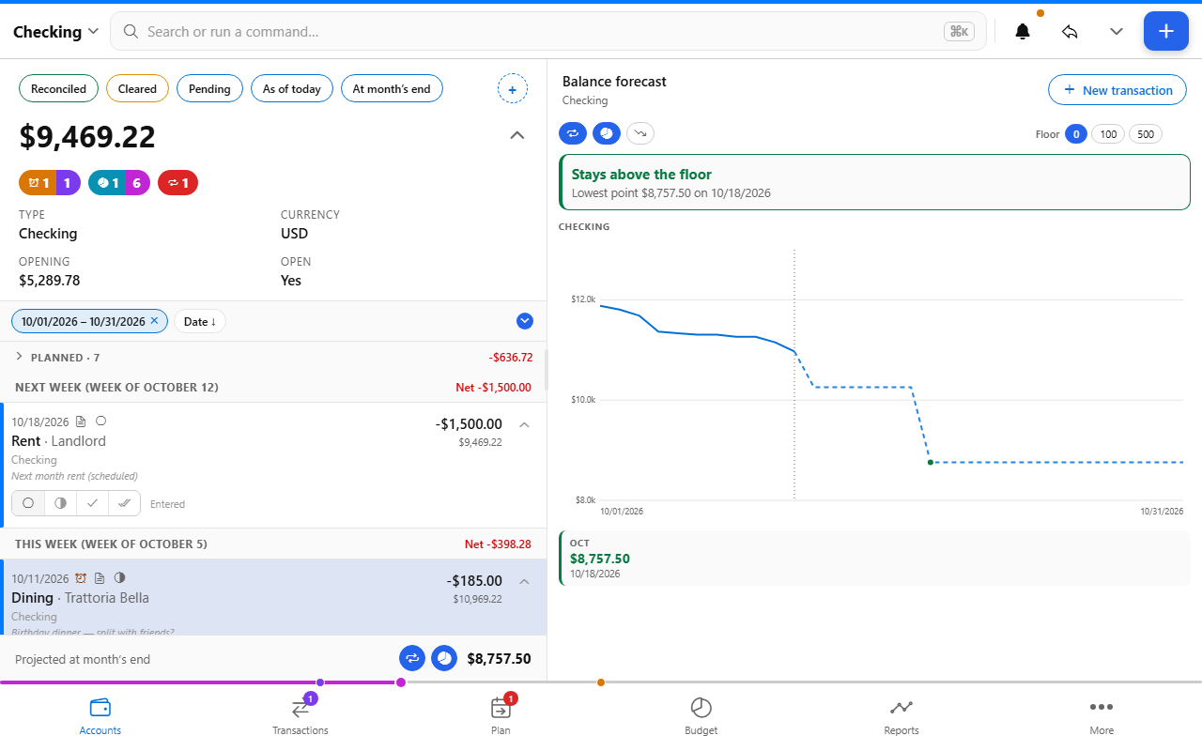Add a balance chip with dashed plus button

(512, 89)
